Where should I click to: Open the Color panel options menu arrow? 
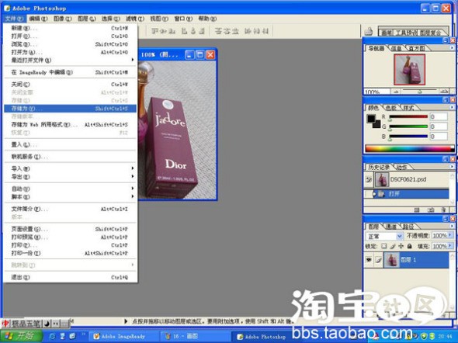[452, 107]
